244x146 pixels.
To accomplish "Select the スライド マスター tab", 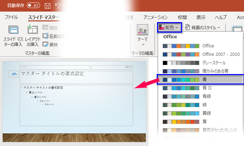I will [x=43, y=18].
